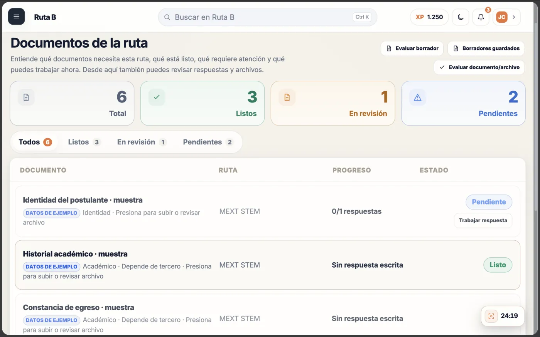The height and width of the screenshot is (337, 540).
Task: Click the warning icon in Pendientes card
Action: pos(417,97)
